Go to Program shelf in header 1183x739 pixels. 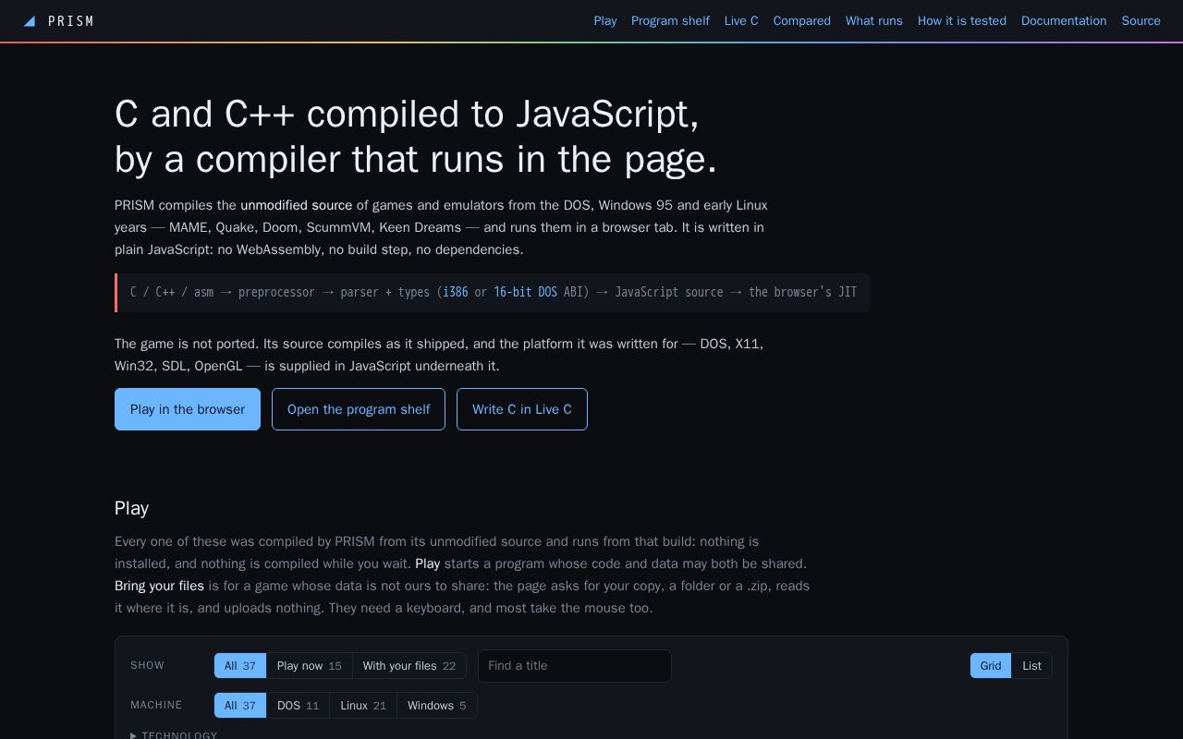(x=670, y=20)
